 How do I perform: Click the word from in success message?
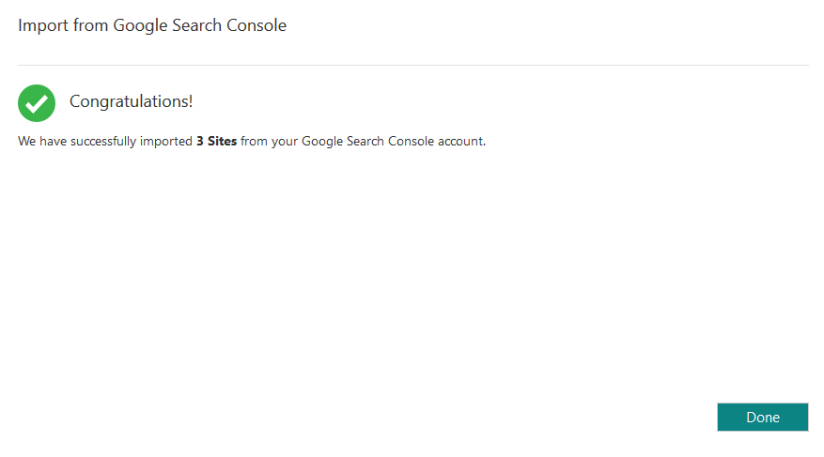click(255, 142)
